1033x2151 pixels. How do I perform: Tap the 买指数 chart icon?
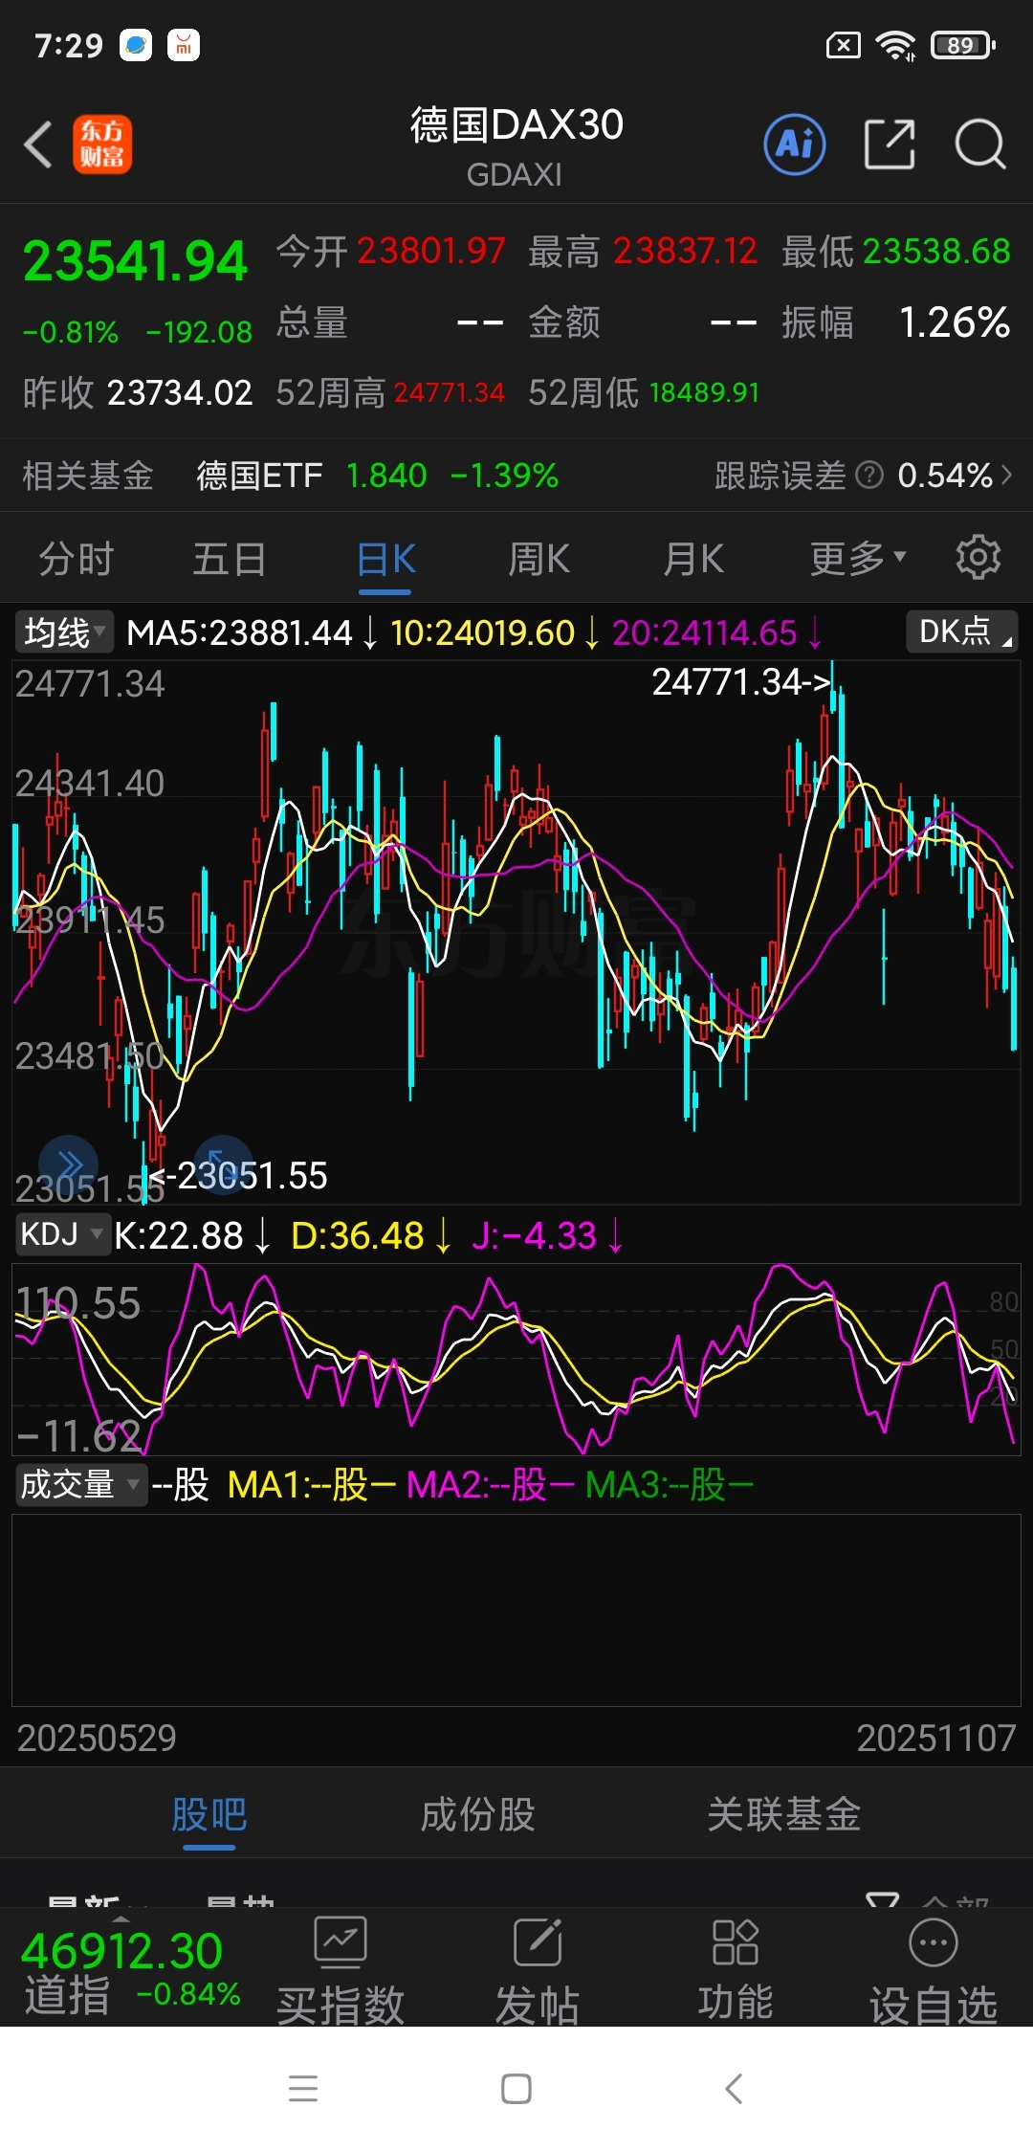pos(341,1941)
